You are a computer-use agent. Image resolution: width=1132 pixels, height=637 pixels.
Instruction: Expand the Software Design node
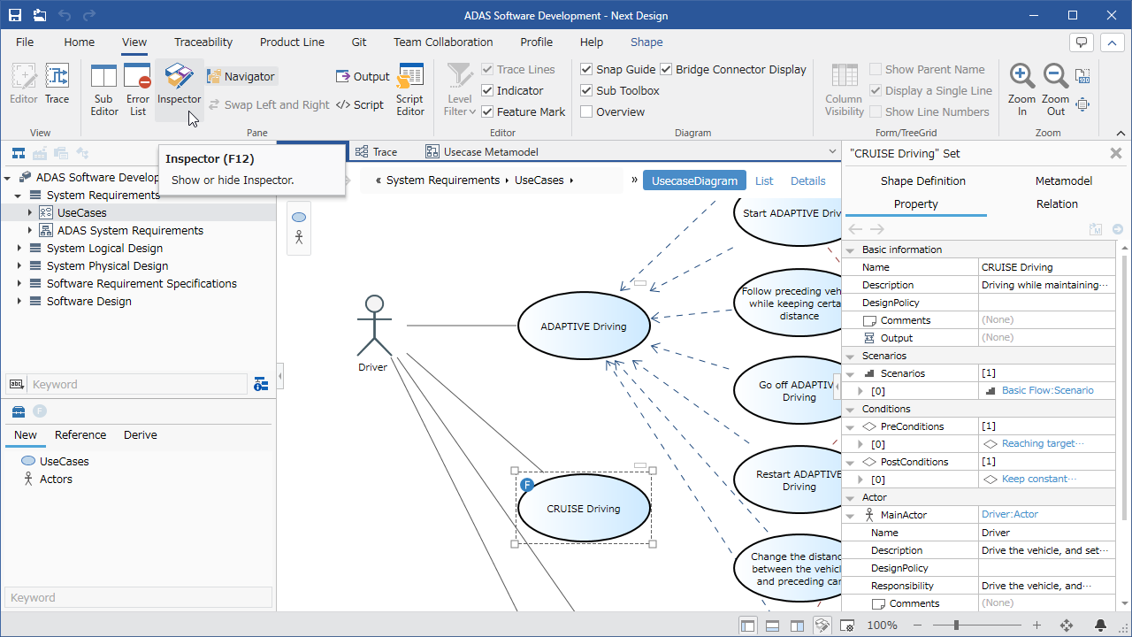coord(19,301)
